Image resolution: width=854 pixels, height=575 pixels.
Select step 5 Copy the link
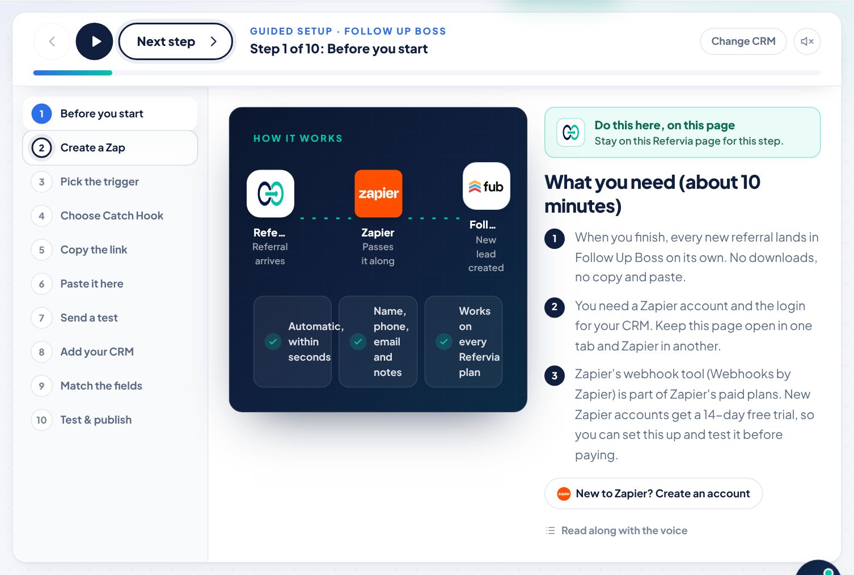coord(110,250)
